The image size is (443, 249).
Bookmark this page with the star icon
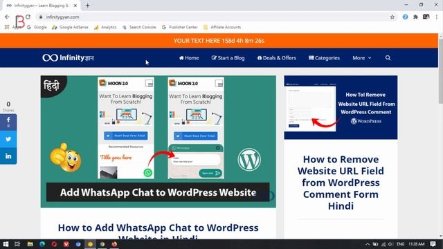pos(392,17)
